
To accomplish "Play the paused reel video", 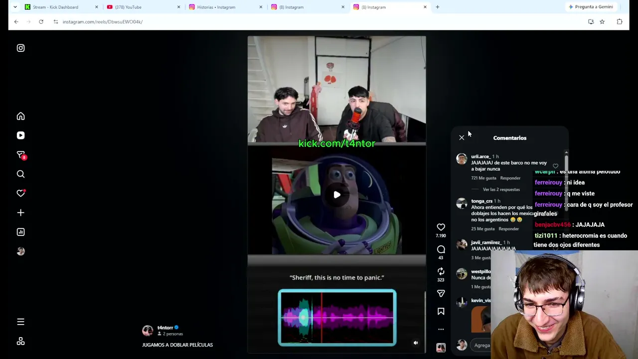I will pyautogui.click(x=337, y=195).
